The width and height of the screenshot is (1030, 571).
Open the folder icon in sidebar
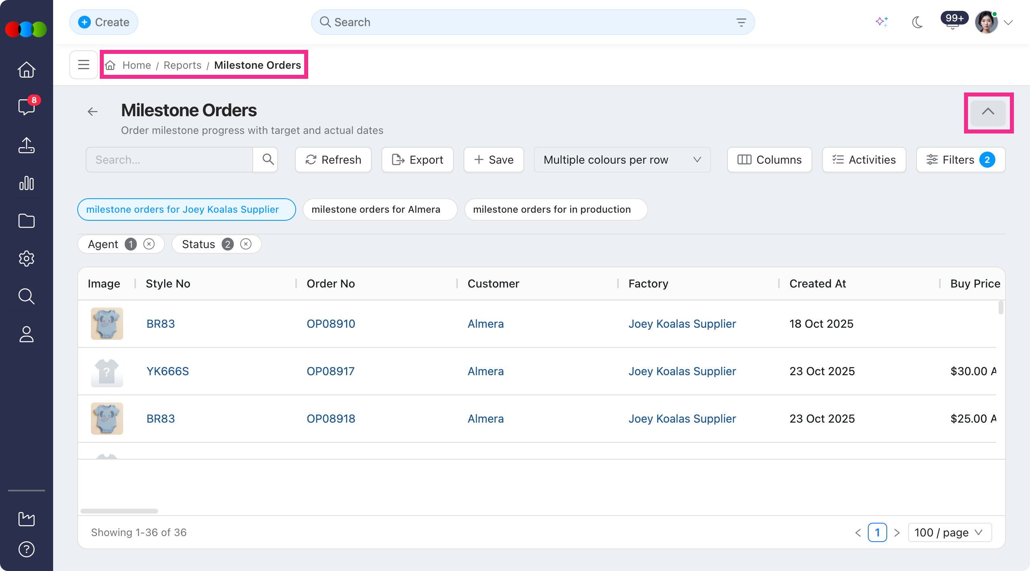coord(27,221)
